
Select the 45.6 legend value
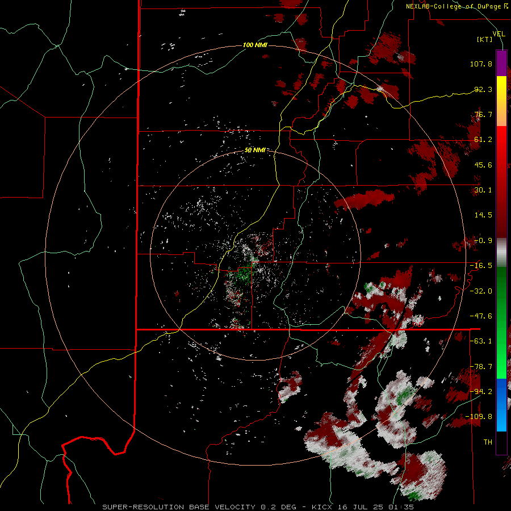click(x=483, y=165)
